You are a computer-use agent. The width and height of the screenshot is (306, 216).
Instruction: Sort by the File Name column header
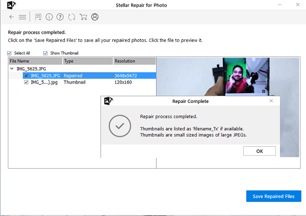[36, 61]
